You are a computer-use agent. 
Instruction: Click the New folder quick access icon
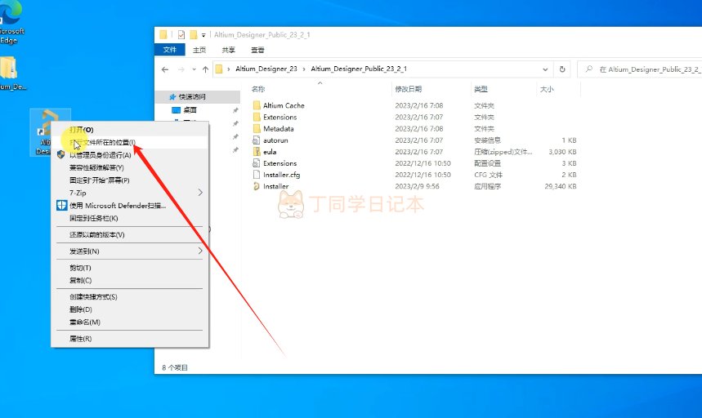194,34
